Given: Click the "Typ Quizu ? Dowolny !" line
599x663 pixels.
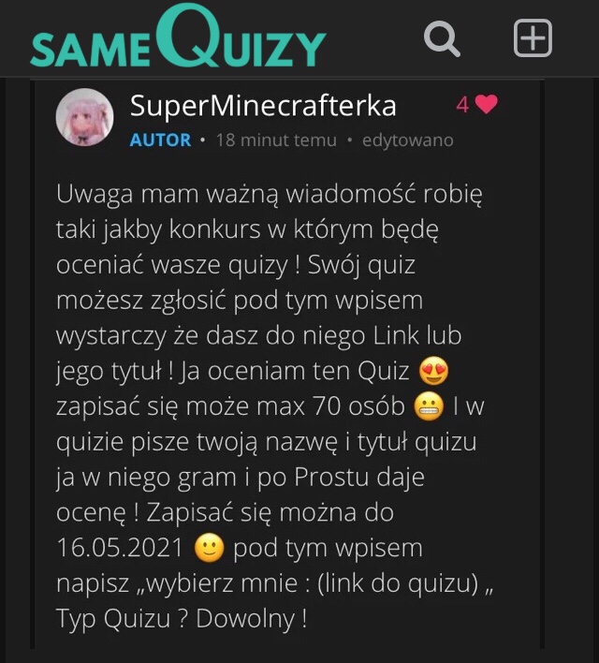Looking at the screenshot, I should pyautogui.click(x=182, y=619).
